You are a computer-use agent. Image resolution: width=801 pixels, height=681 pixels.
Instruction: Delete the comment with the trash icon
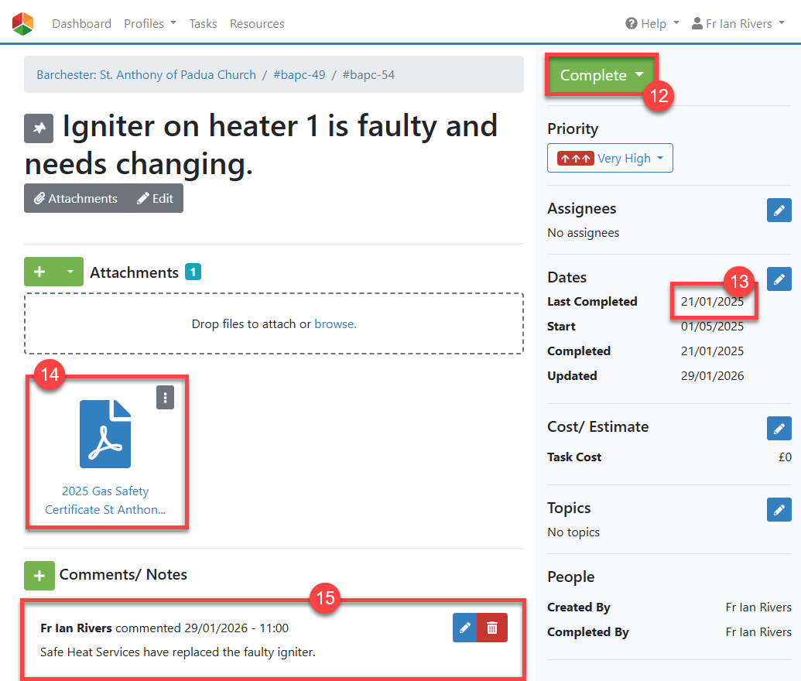tap(492, 628)
